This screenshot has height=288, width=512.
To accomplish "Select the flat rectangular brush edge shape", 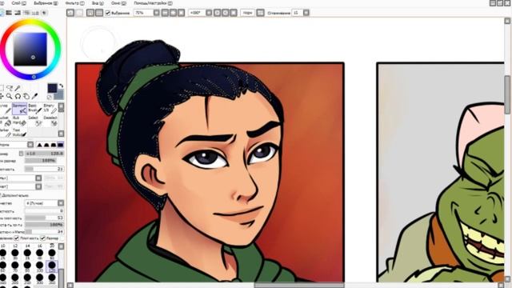I will (x=61, y=145).
